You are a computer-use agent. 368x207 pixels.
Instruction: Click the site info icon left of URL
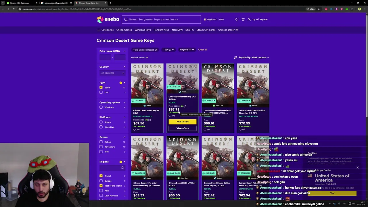[20, 9]
